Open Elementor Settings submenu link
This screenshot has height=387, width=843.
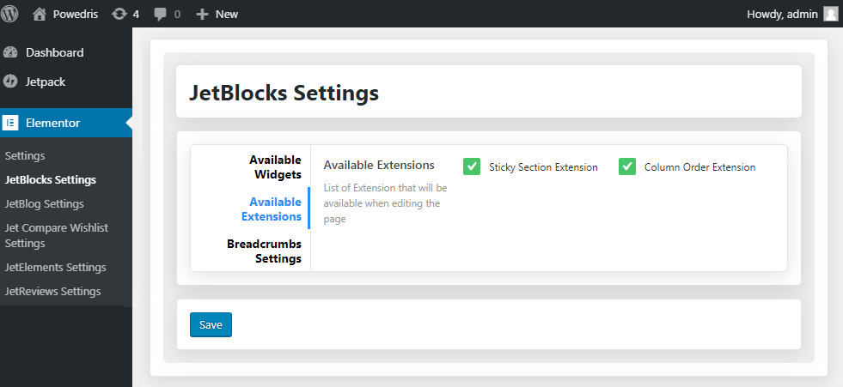point(25,155)
